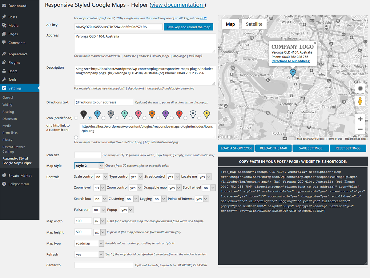Select radio button left of black pin
The width and height of the screenshot is (370, 278).
pyautogui.click(x=76, y=118)
